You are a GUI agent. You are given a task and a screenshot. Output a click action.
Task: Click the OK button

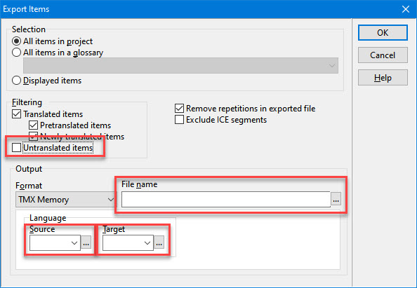pyautogui.click(x=383, y=33)
